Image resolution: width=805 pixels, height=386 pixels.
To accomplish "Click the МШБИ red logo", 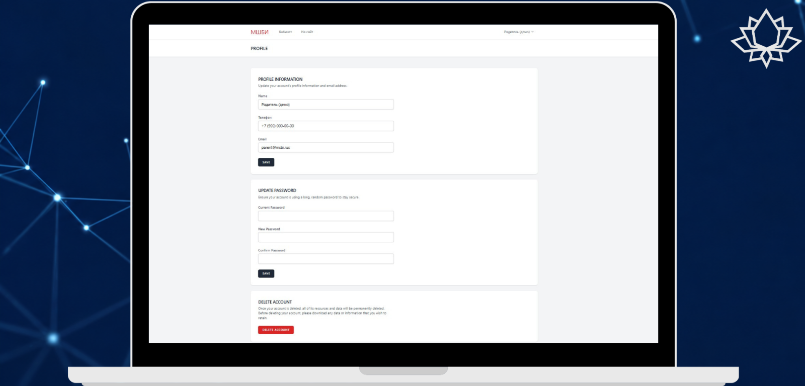I will 260,32.
